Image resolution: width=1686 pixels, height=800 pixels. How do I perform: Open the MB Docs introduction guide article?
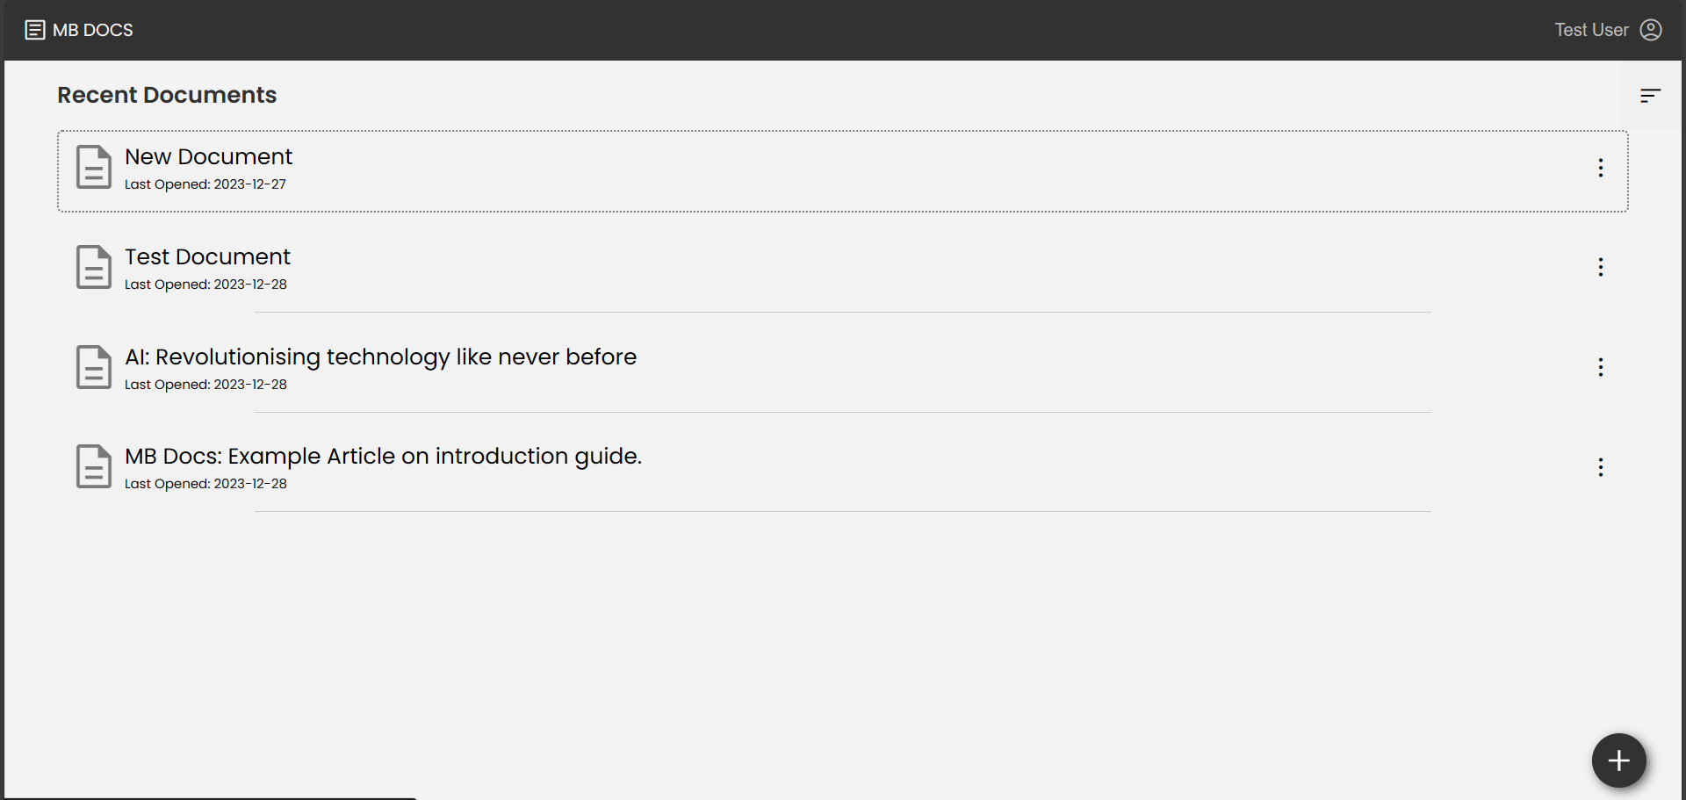coord(383,456)
